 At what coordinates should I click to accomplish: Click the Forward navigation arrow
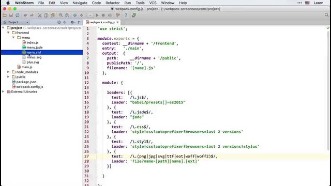tap(81, 16)
